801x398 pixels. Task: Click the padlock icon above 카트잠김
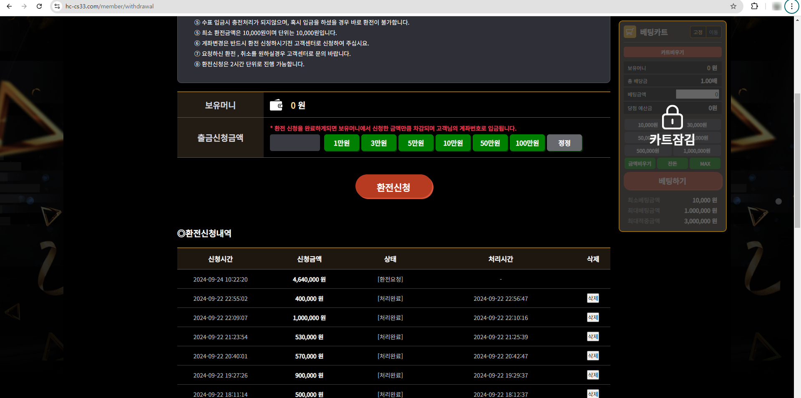672,117
